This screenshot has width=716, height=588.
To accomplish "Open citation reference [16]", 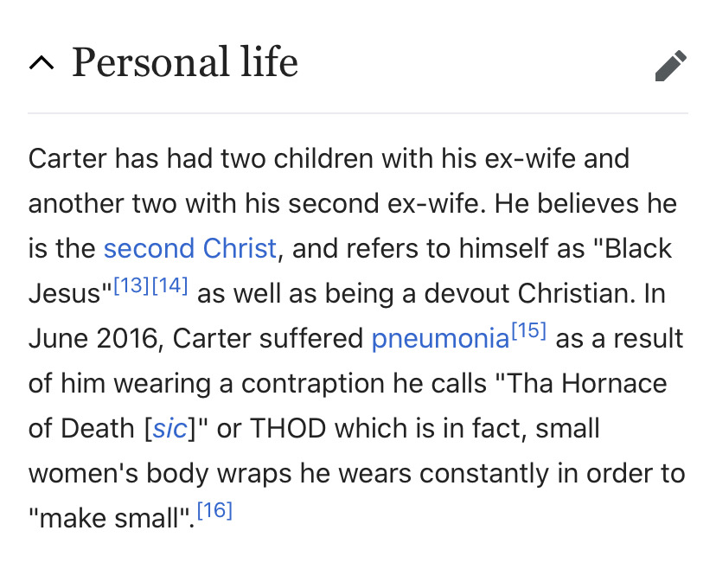I will (x=214, y=510).
